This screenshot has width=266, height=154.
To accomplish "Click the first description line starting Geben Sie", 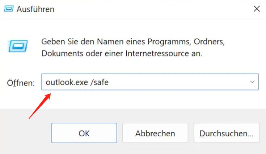I will tap(133, 42).
